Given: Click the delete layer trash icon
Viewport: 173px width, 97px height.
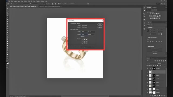Looking at the screenshot, I should point(164,96).
